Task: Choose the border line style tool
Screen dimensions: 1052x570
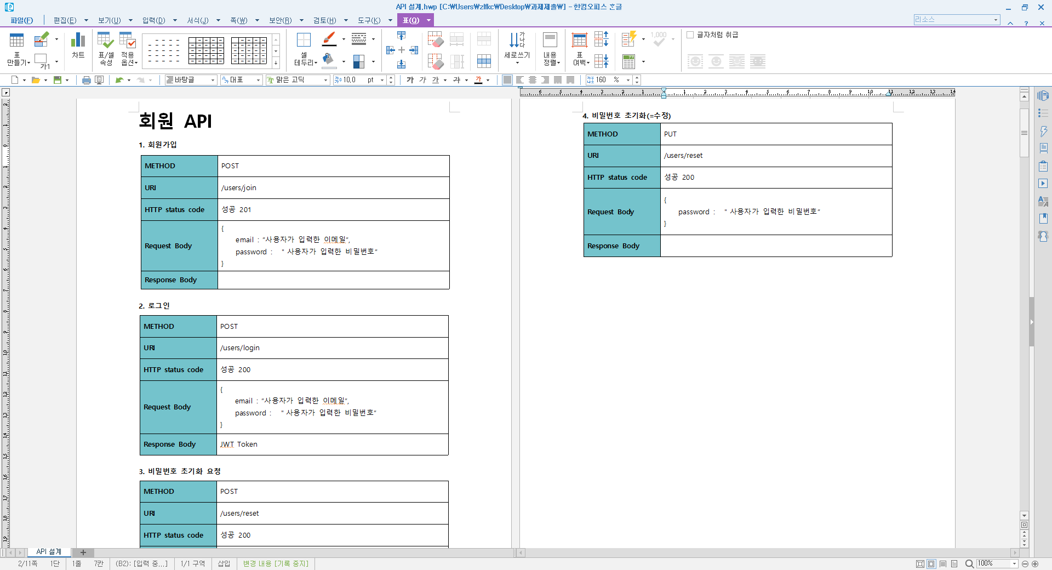Action: pos(359,39)
